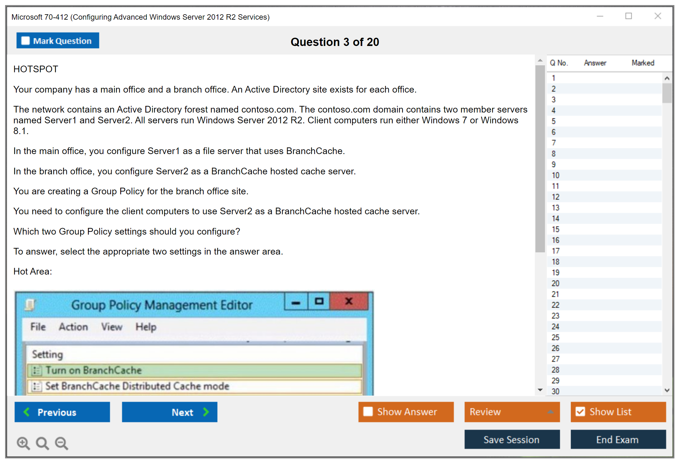Click the Save Session button
Image resolution: width=682 pixels, height=466 pixels.
coord(512,439)
